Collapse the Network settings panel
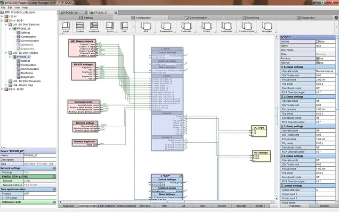The width and height of the screenshot is (339, 212). tap(55, 168)
